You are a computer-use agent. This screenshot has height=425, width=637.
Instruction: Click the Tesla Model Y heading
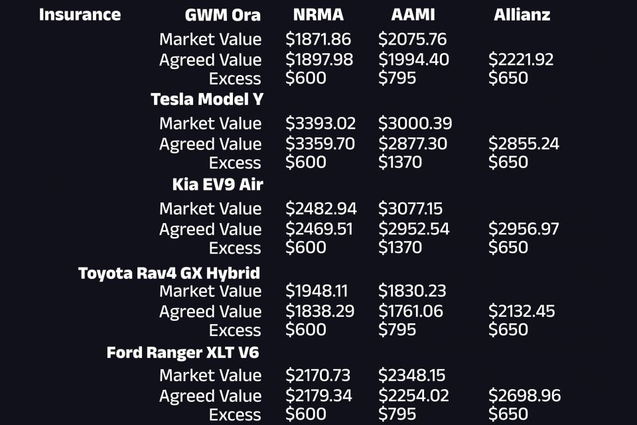(x=207, y=99)
